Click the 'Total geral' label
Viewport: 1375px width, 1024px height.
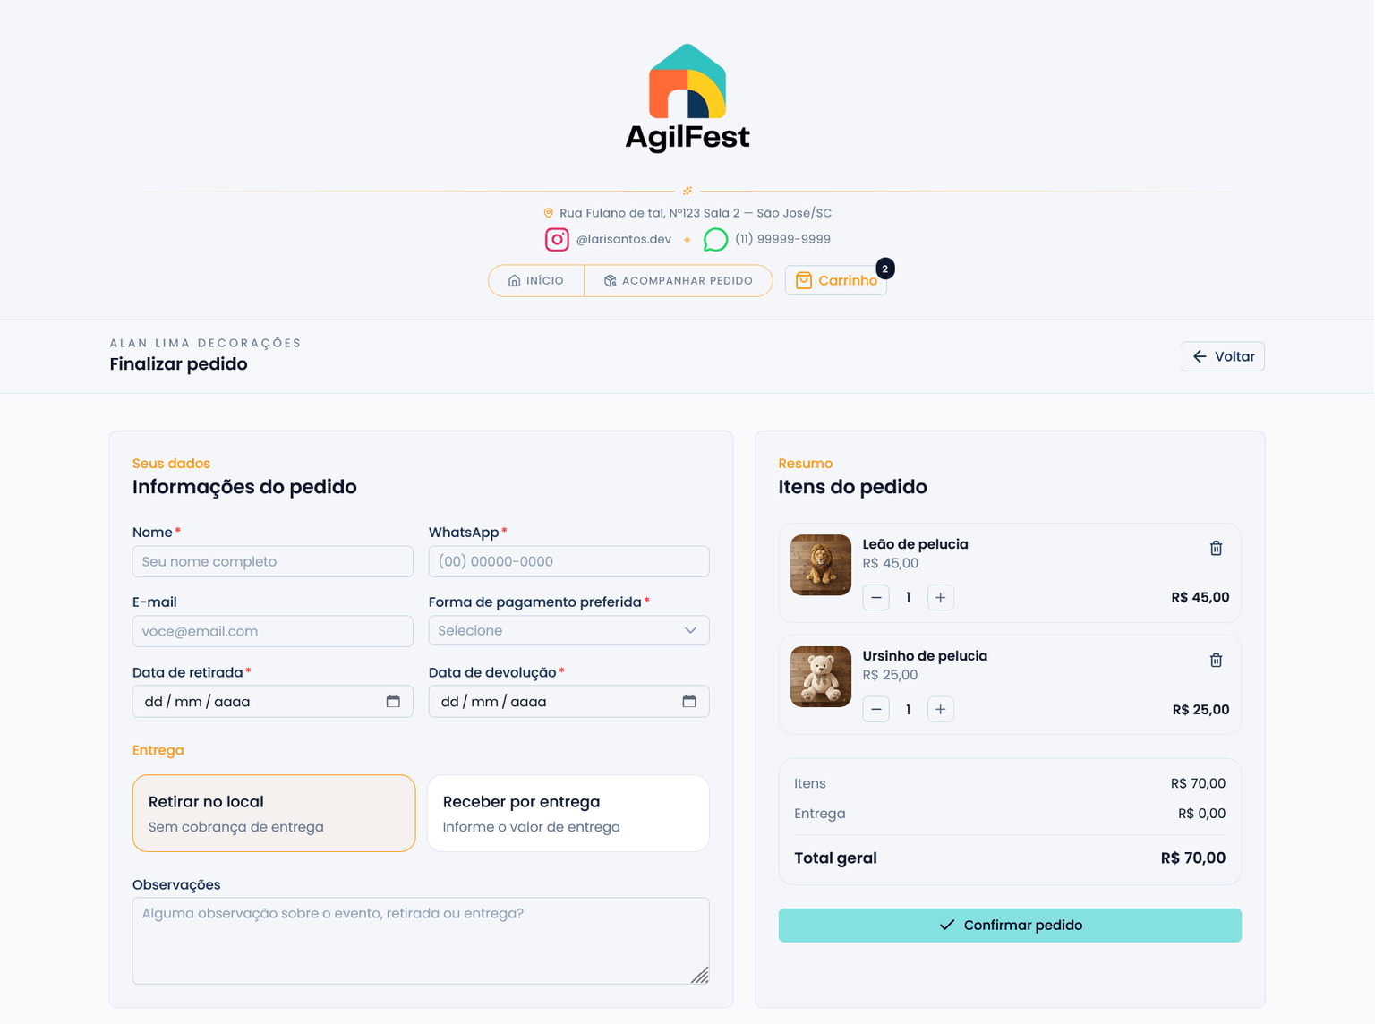point(835,858)
